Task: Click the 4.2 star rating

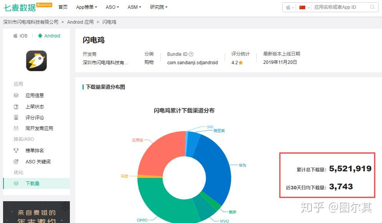Action: click(x=237, y=63)
